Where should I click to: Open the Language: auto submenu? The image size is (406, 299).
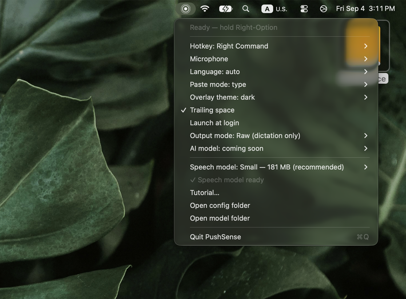point(276,72)
